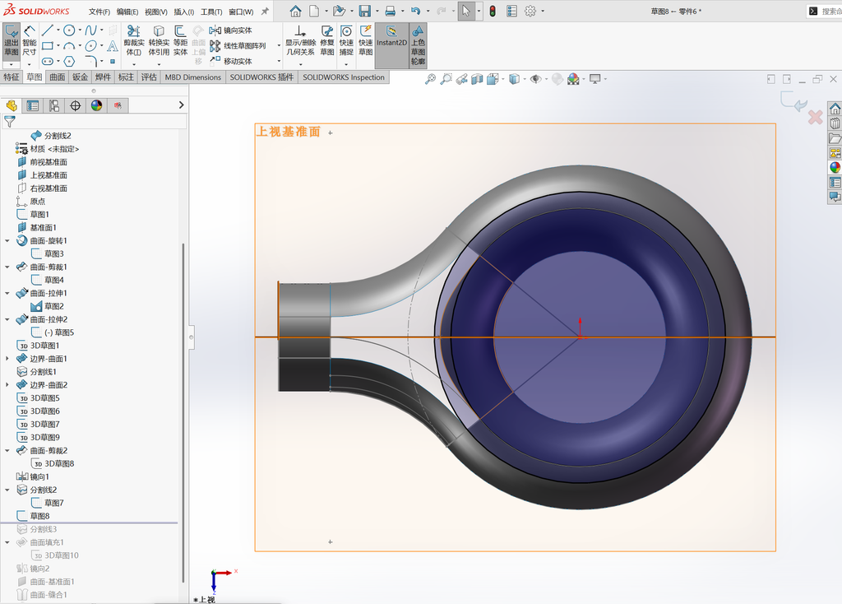Expand the FeatureManager panel tabs arrow
Screen dimensions: 842x604
coord(181,105)
